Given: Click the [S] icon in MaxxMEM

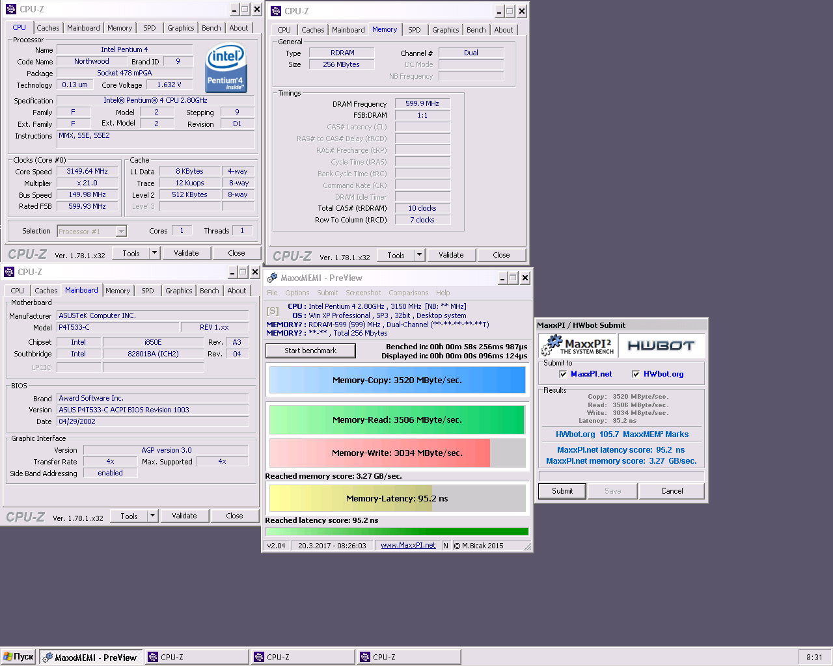Looking at the screenshot, I should pos(273,311).
